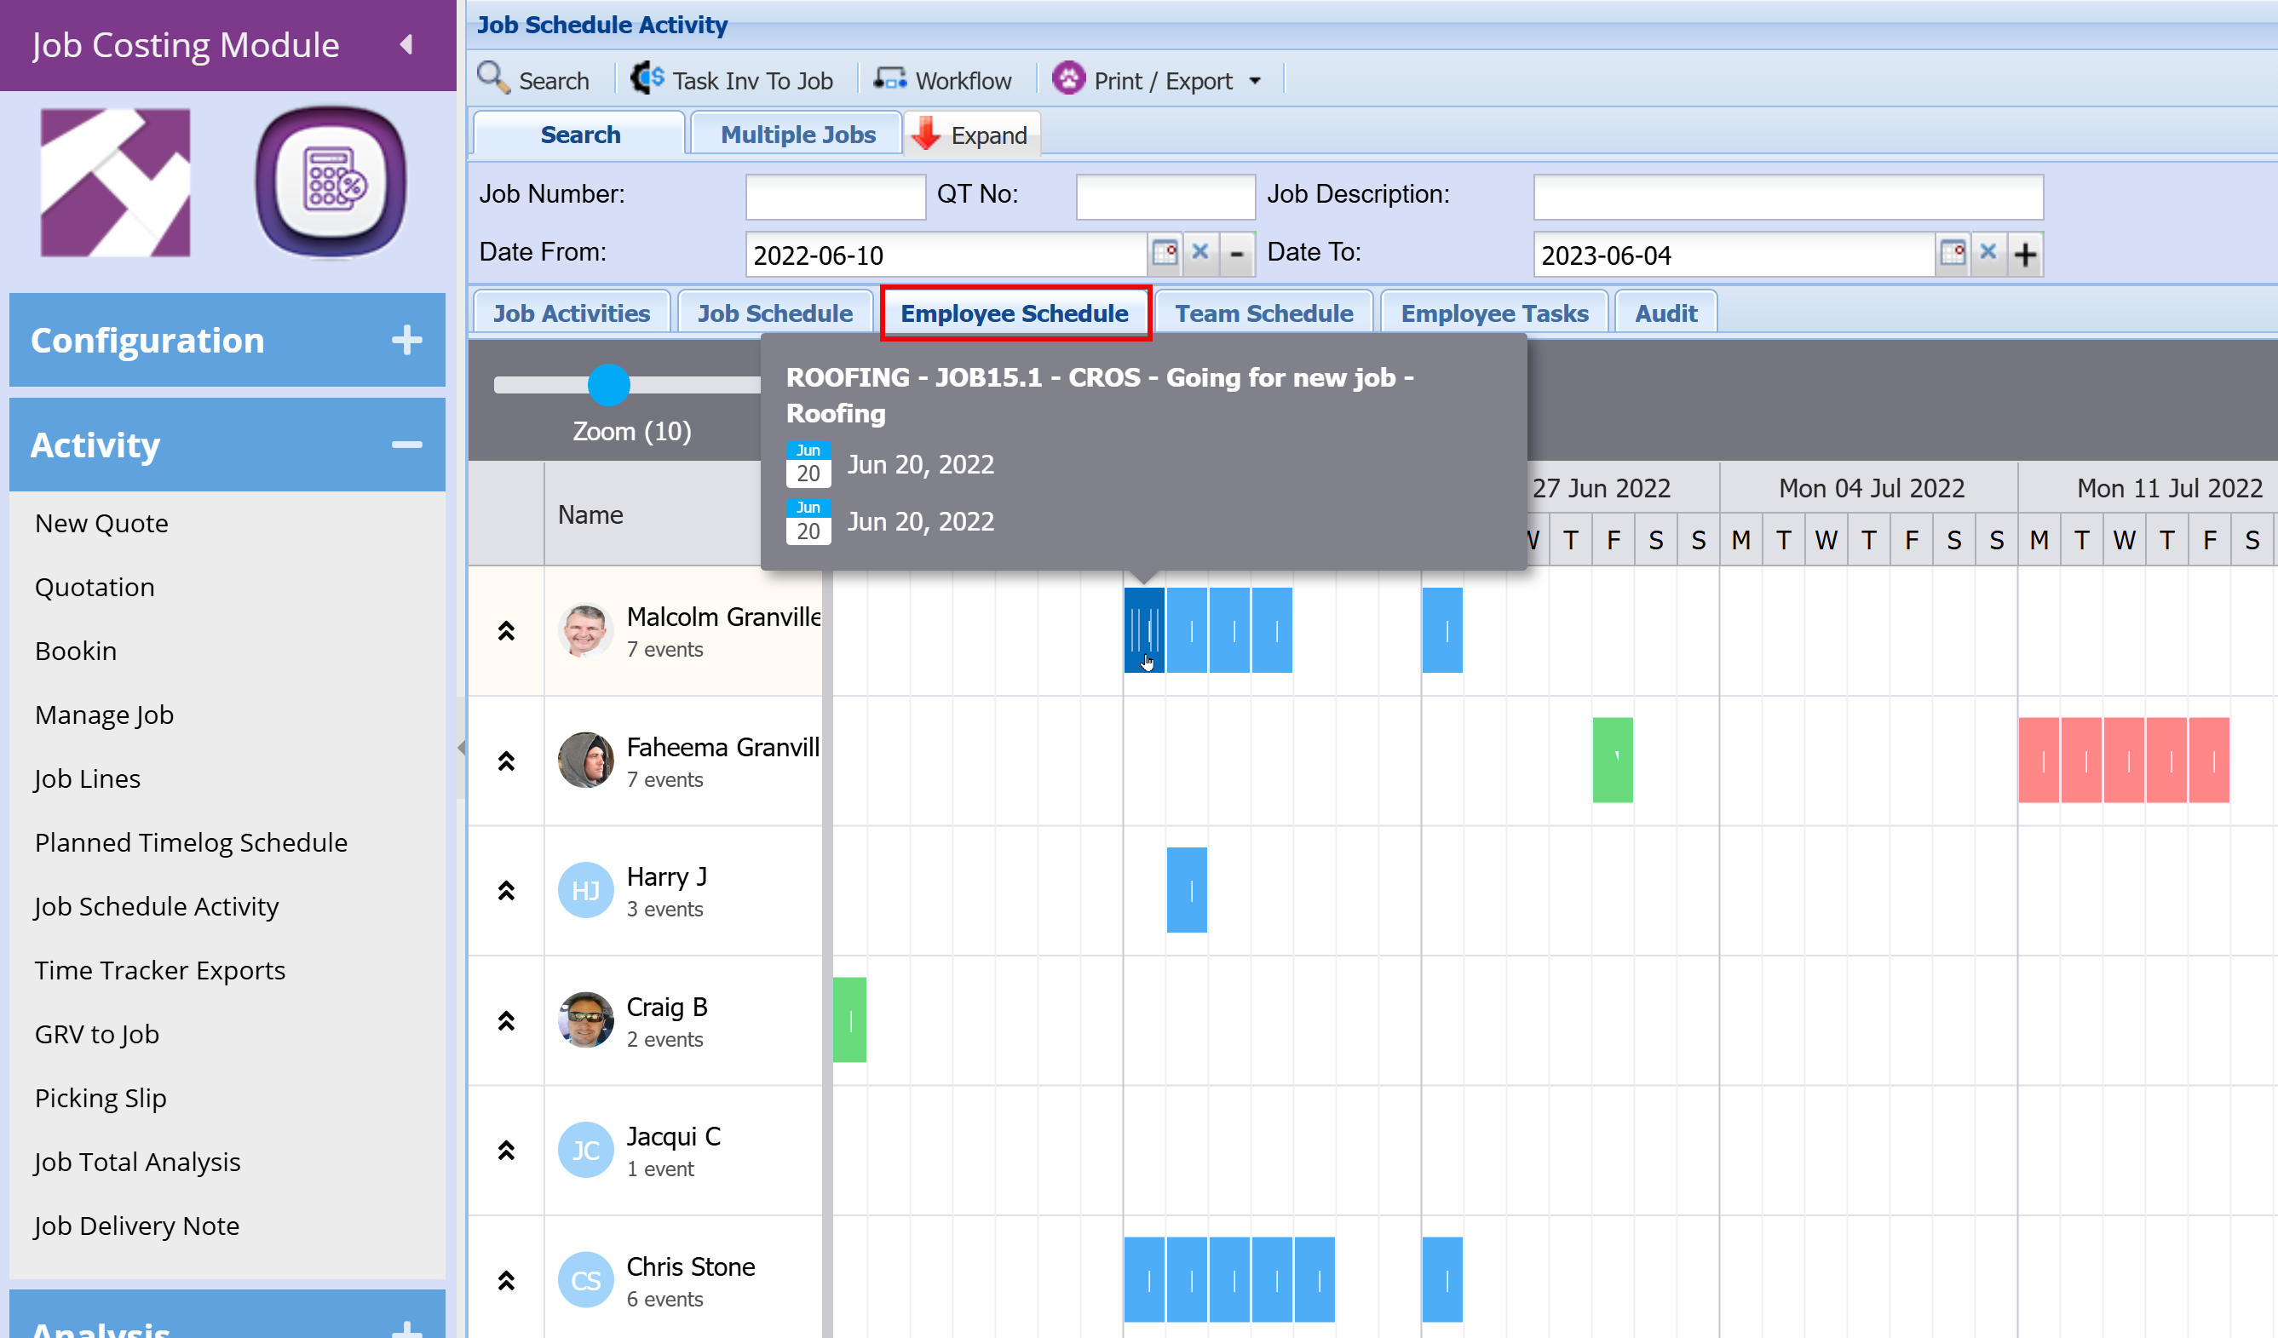Screen dimensions: 2278x1338
Task: Click the Expand button
Action: point(971,135)
